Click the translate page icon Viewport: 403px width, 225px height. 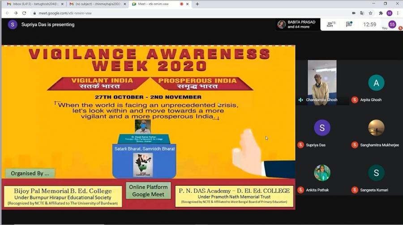coord(362,13)
